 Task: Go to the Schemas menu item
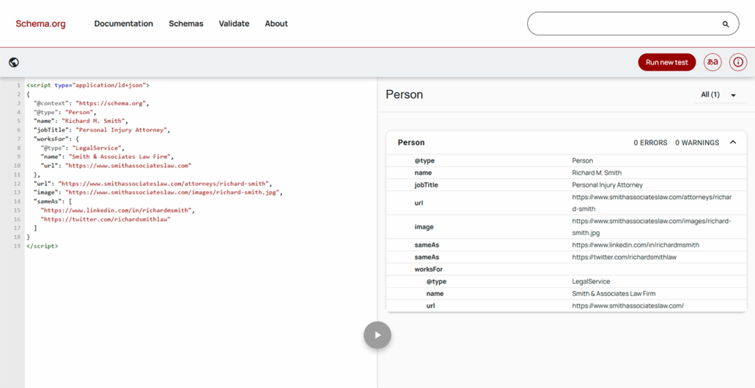(x=185, y=23)
